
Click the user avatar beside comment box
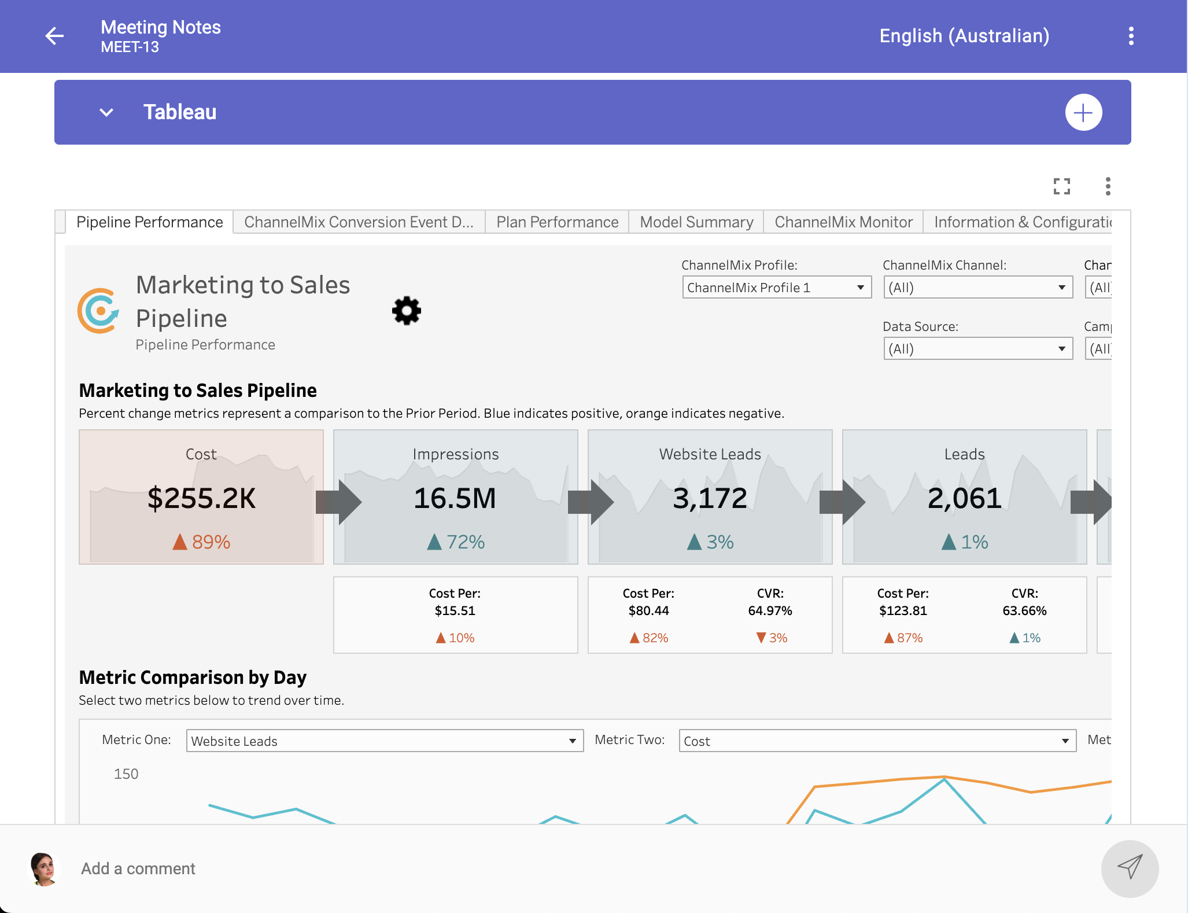click(x=44, y=868)
